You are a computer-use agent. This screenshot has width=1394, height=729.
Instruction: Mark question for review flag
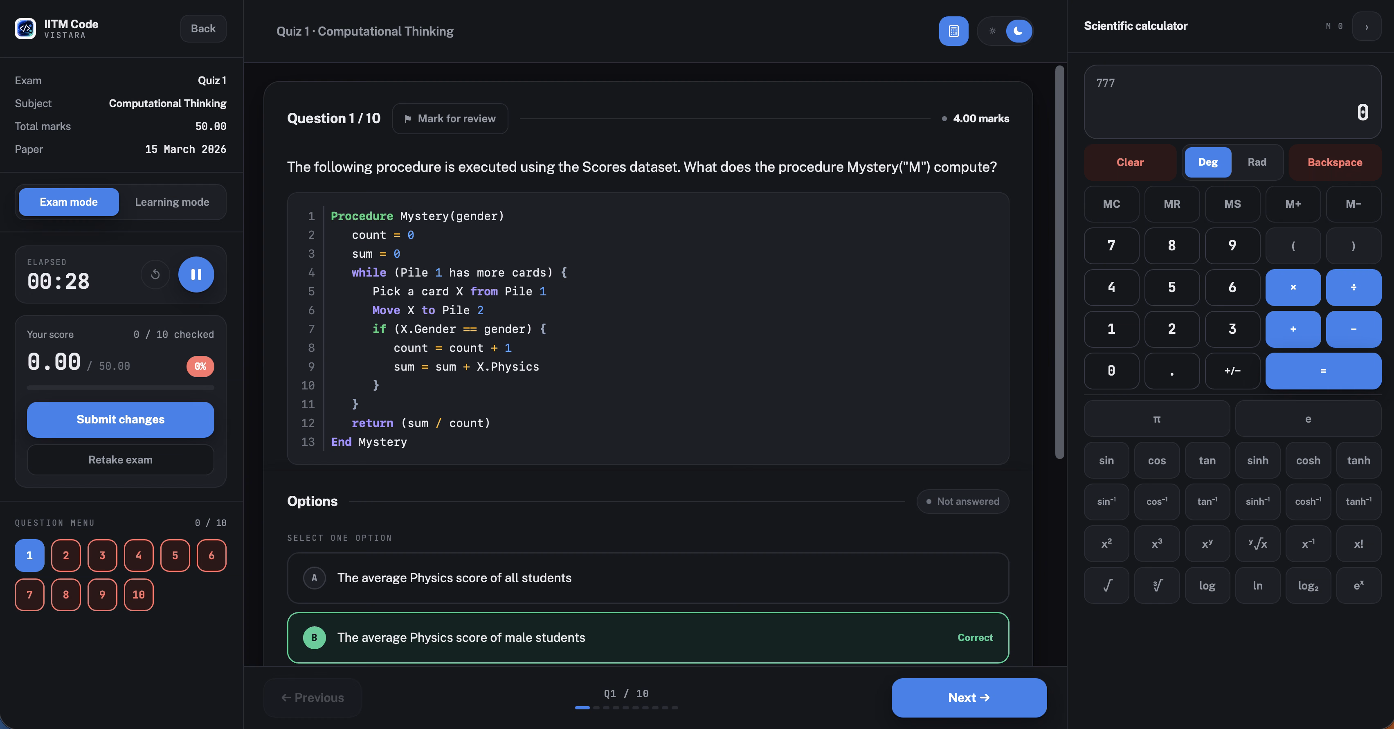450,119
